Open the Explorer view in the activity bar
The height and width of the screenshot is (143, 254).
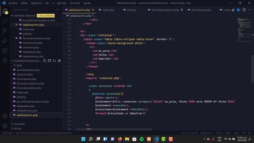tap(5, 12)
